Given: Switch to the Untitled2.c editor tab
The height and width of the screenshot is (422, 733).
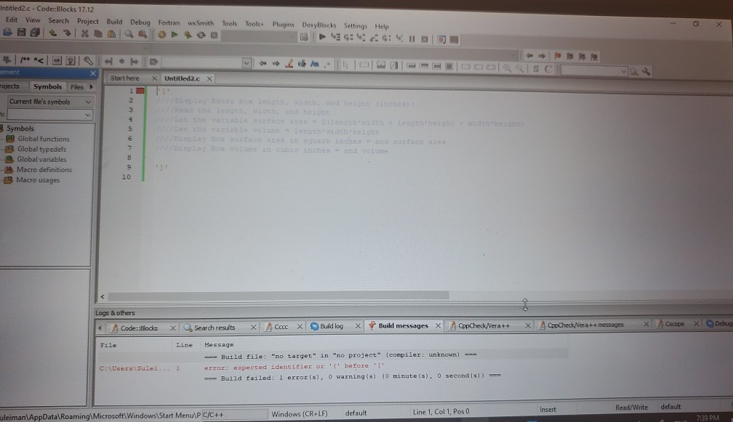Looking at the screenshot, I should pyautogui.click(x=182, y=78).
